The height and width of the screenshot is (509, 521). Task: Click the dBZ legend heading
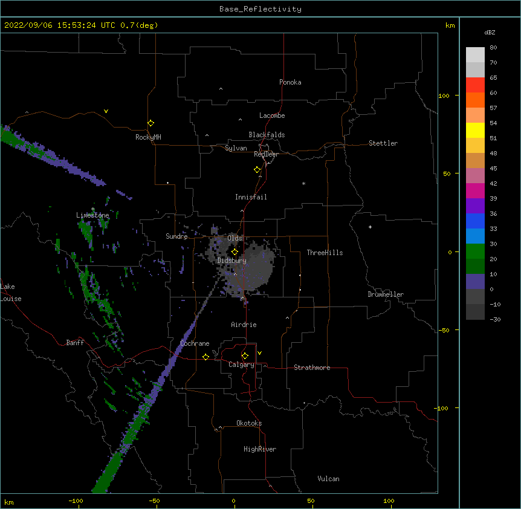tap(490, 32)
